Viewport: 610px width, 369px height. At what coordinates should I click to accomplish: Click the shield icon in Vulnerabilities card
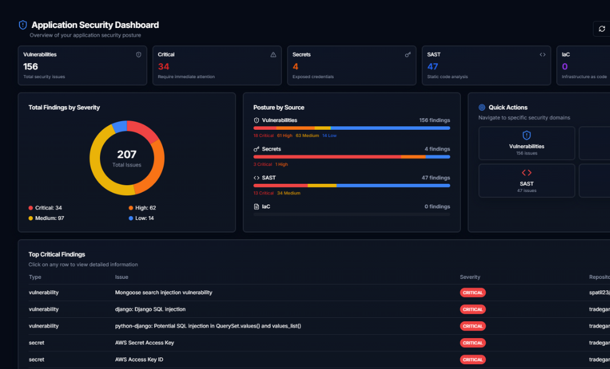coord(139,55)
